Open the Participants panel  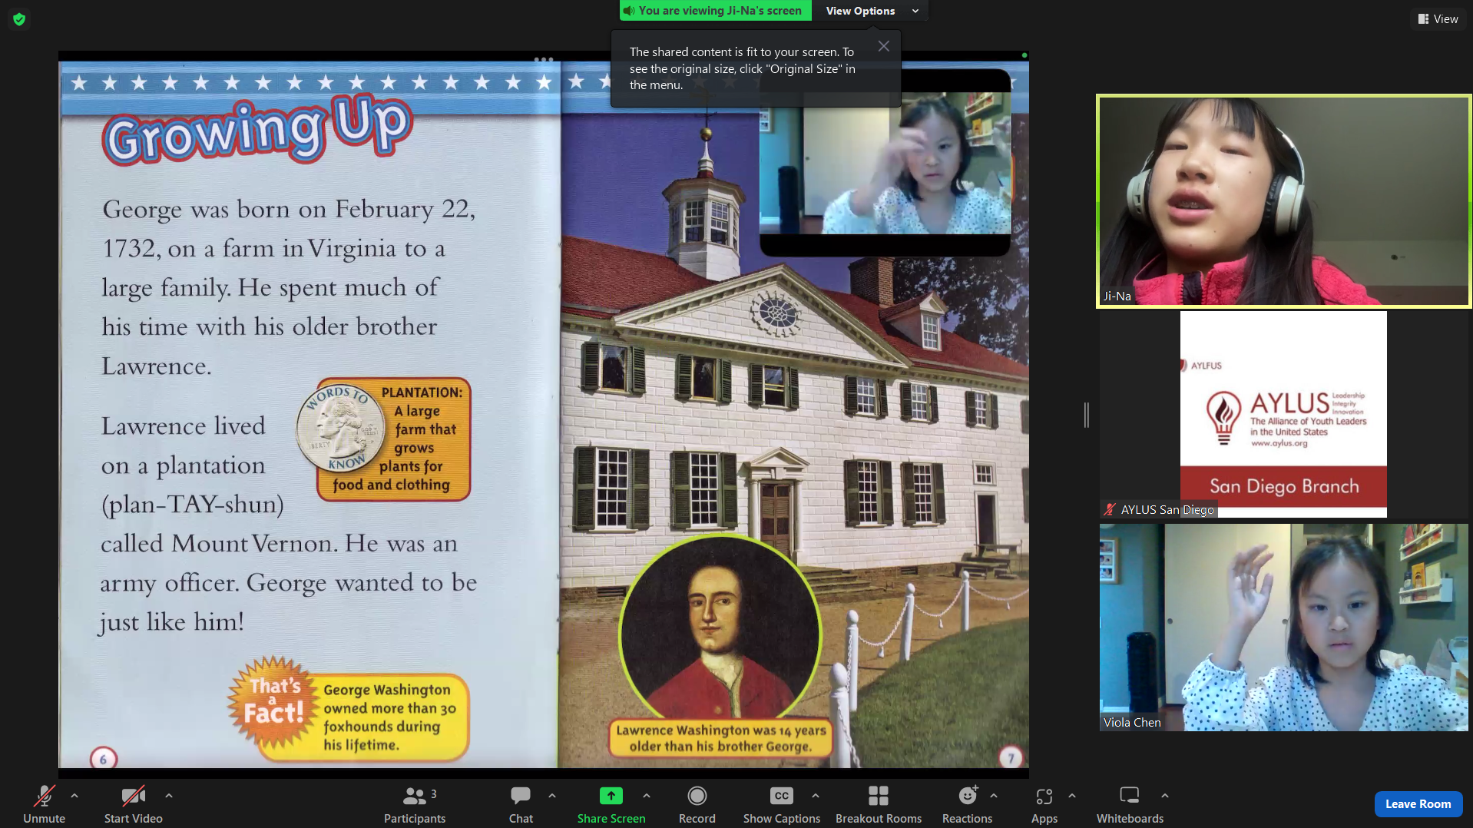click(x=415, y=804)
